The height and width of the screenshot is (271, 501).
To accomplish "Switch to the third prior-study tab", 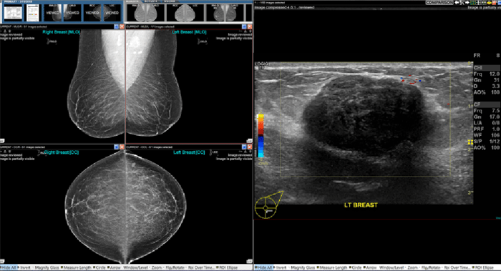I will 170,1.
